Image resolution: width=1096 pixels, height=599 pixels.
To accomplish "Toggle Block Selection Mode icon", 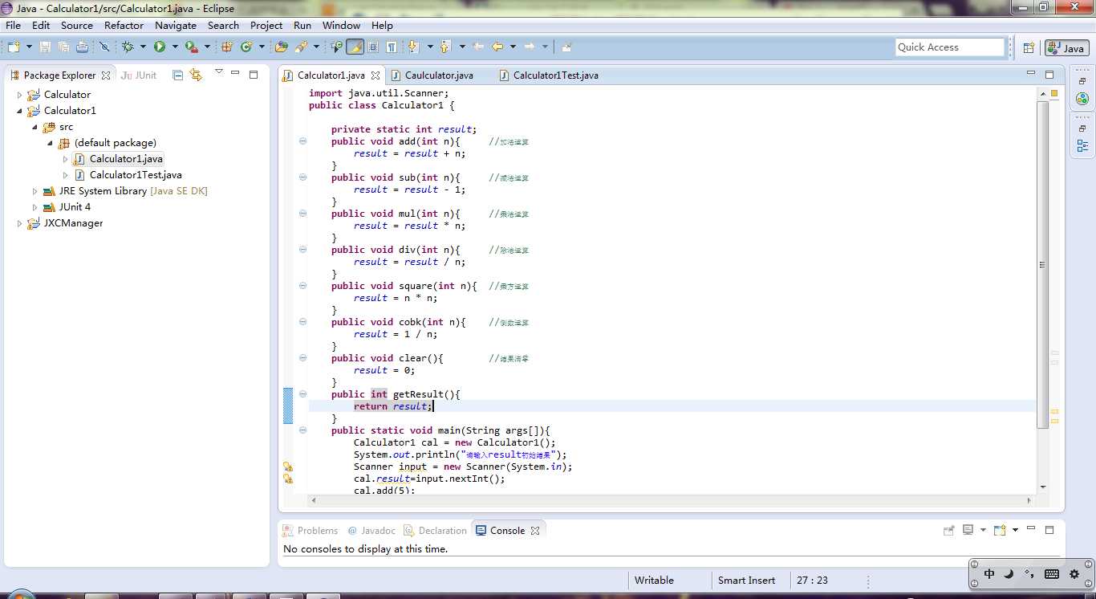I will coord(373,47).
